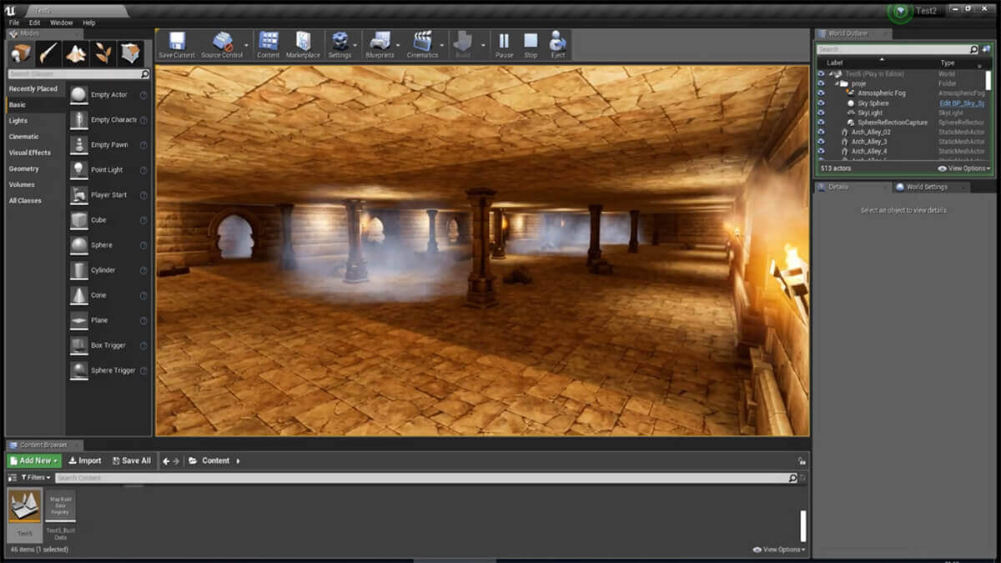Choose the Point Light actor icon

[78, 169]
